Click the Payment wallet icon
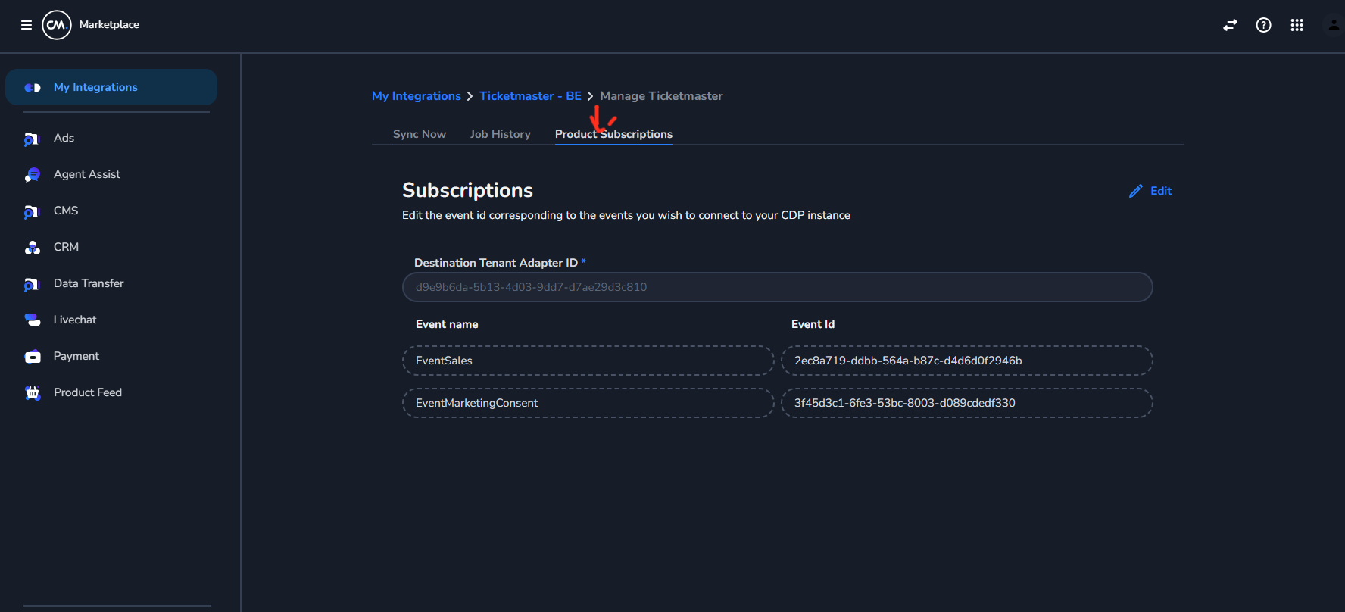The height and width of the screenshot is (612, 1345). [32, 357]
